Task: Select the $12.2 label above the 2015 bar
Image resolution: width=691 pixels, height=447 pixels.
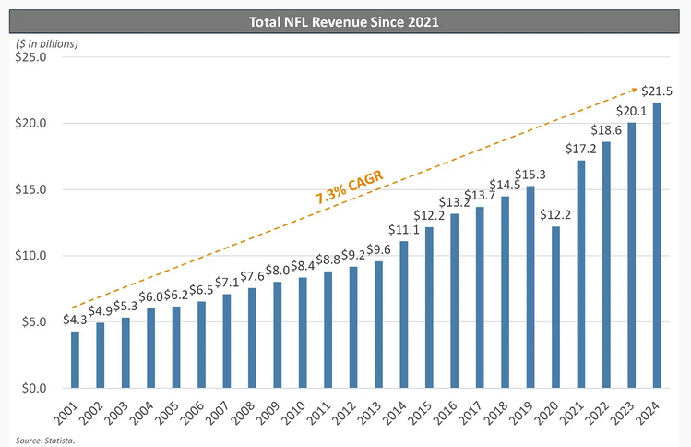Action: click(429, 215)
